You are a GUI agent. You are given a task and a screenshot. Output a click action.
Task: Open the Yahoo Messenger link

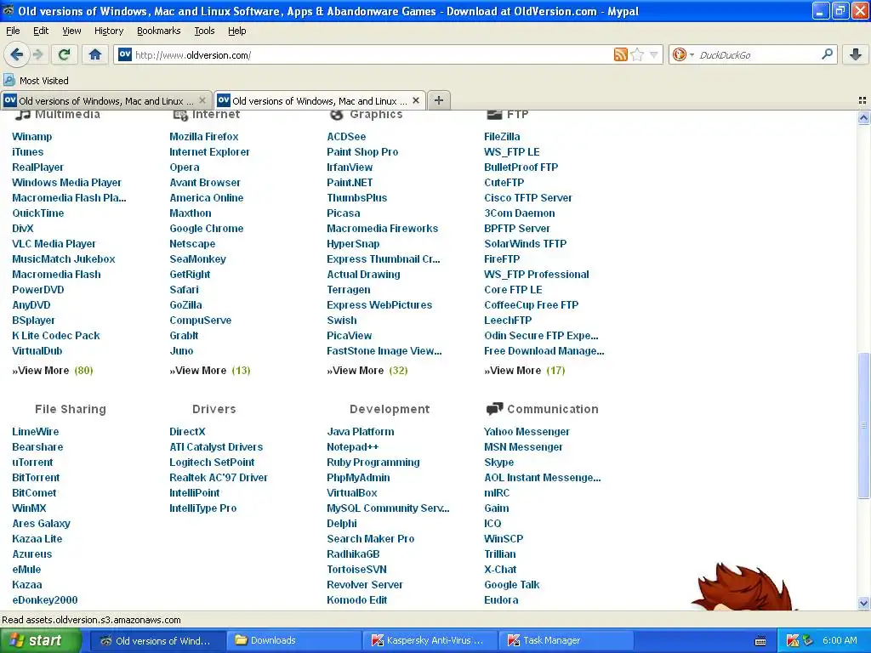tap(527, 431)
